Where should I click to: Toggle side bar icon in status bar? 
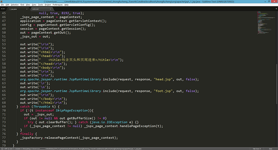tap(2, 149)
